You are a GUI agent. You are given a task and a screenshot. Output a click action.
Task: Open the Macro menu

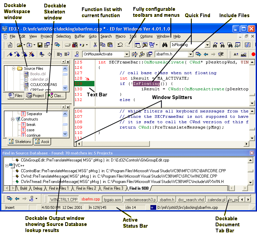[121, 36]
